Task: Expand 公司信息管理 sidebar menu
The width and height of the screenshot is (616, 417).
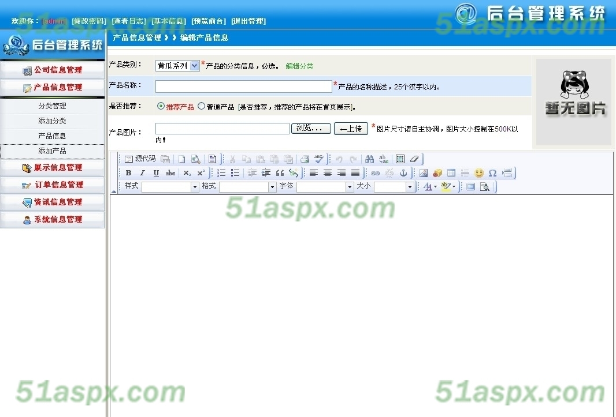Action: 53,70
